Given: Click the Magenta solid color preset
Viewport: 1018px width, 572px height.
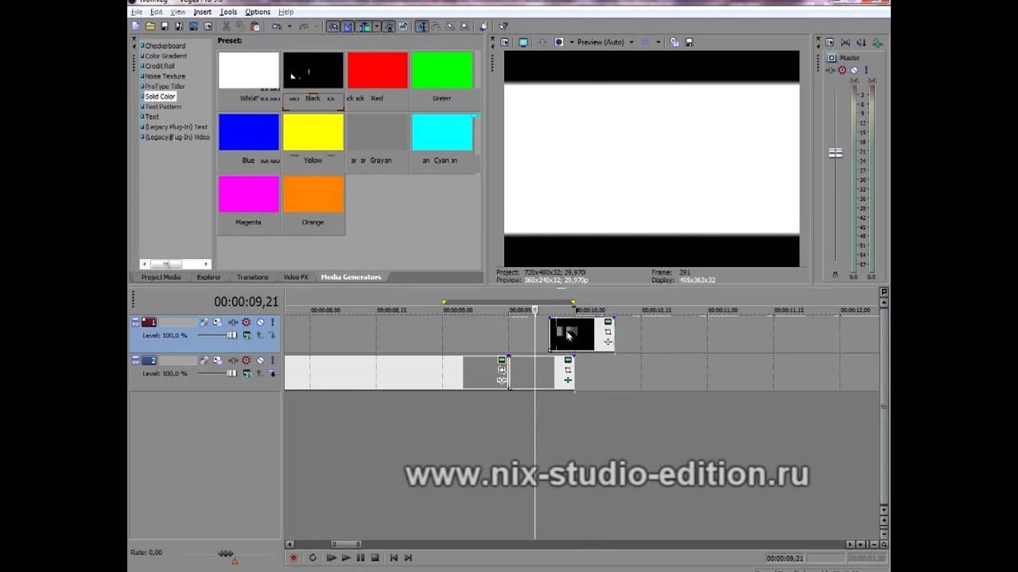Looking at the screenshot, I should (x=248, y=195).
